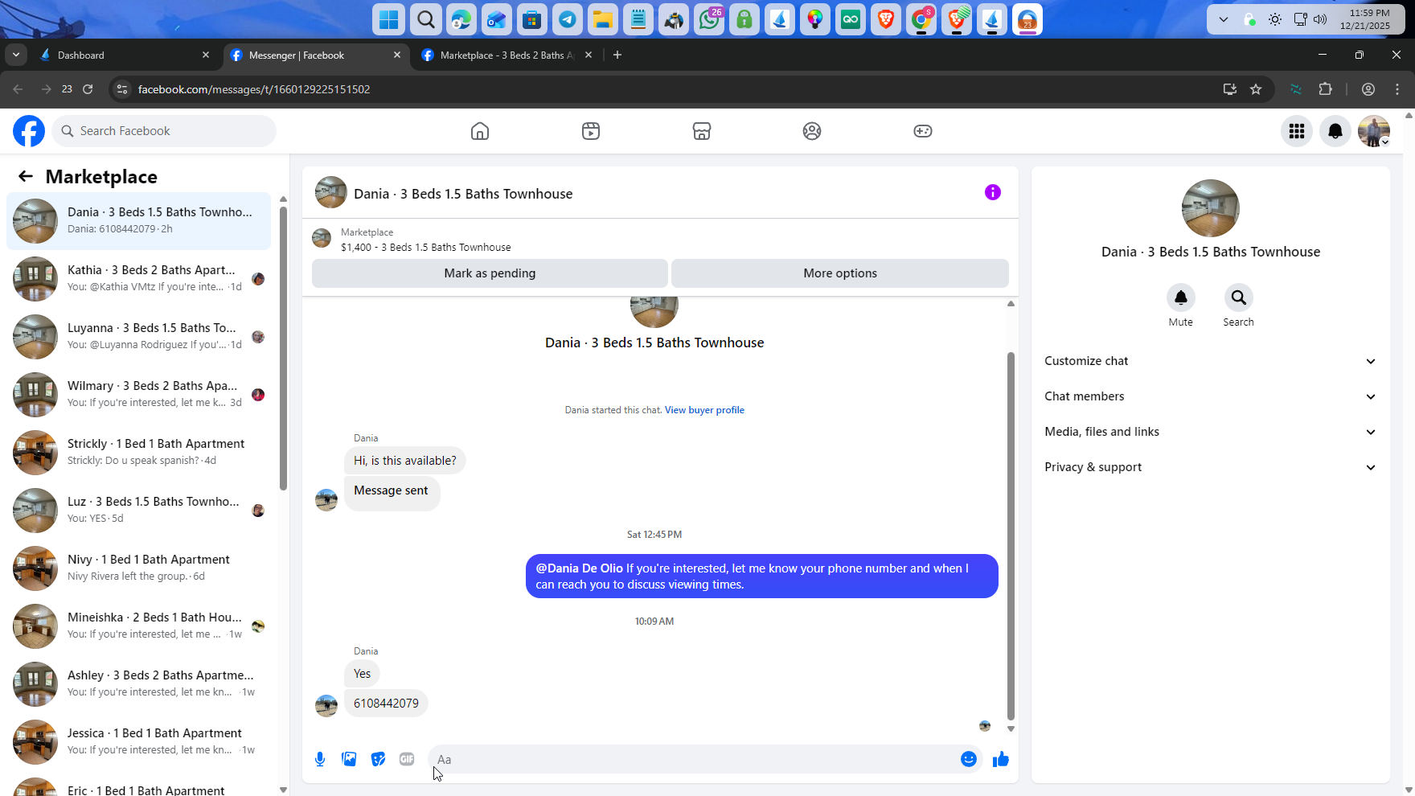Click the browser address bar URL
The height and width of the screenshot is (796, 1415).
[254, 89]
